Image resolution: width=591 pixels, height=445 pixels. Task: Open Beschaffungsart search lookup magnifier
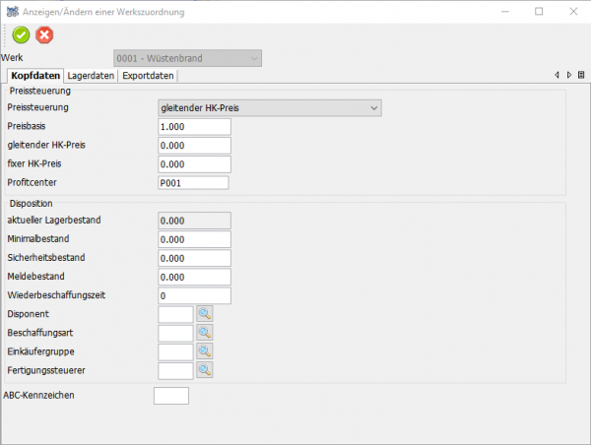(x=204, y=333)
